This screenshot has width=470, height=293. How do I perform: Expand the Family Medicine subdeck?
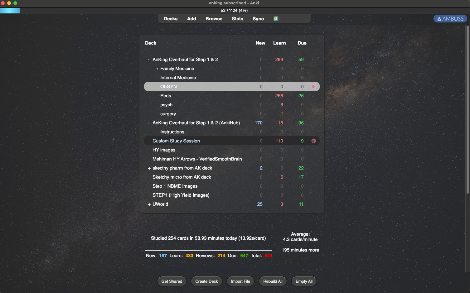157,69
